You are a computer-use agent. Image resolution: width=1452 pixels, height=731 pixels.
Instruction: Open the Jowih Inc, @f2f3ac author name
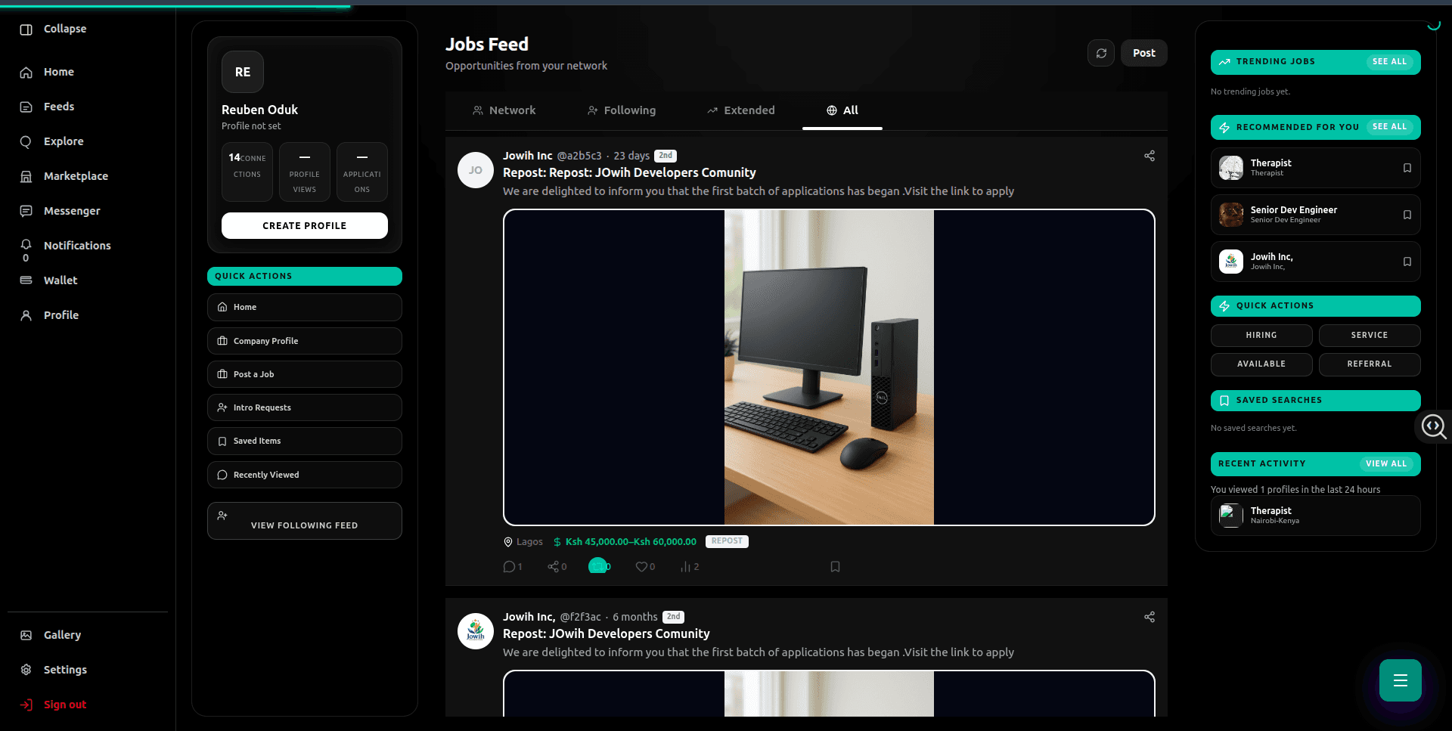tap(529, 617)
